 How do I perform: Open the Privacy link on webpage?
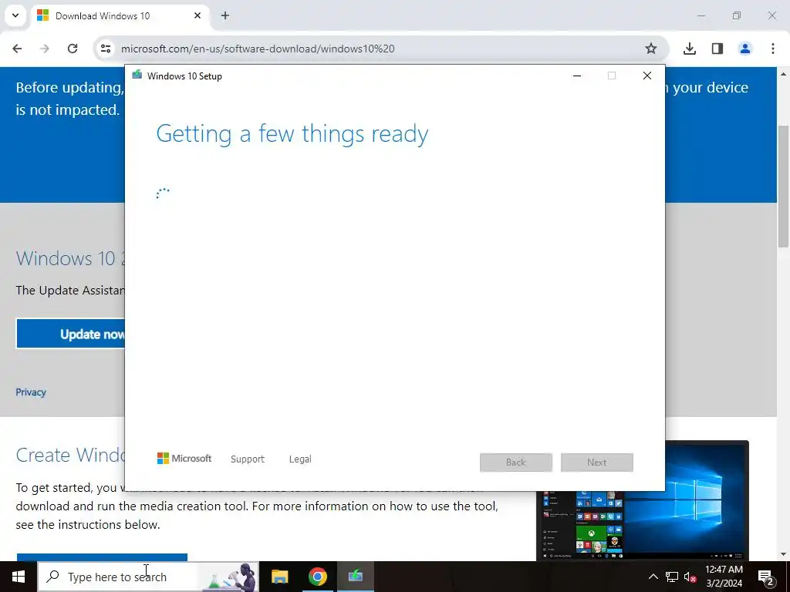(31, 392)
